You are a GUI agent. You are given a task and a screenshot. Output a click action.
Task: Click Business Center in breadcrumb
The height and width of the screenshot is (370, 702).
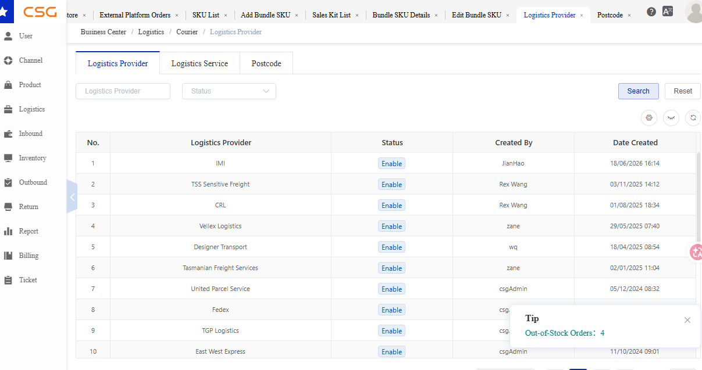(x=104, y=32)
